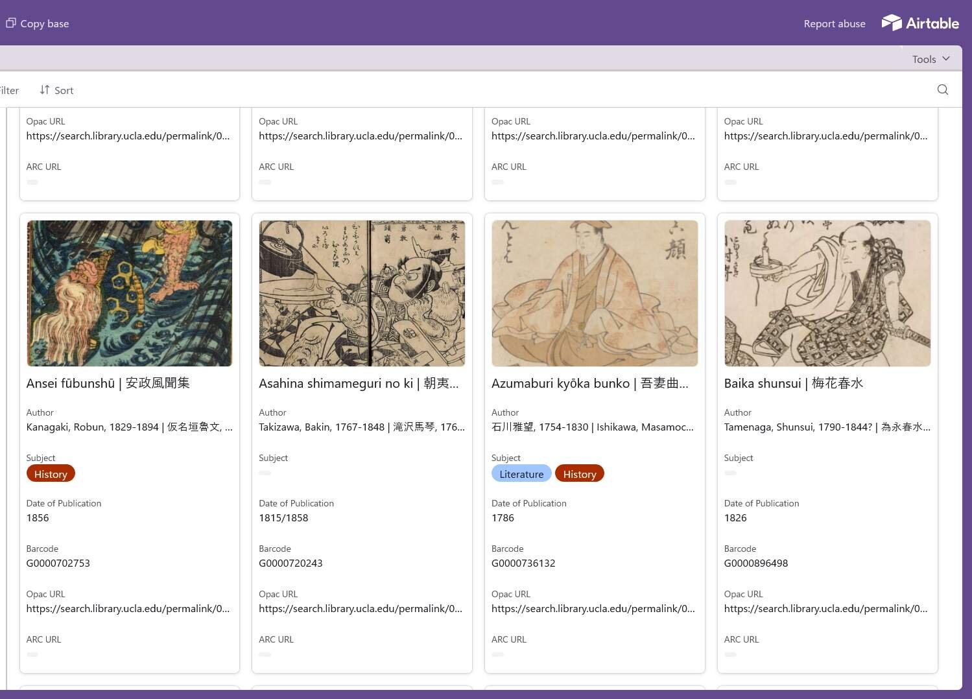The image size is (972, 699).
Task: Open Opac URL for barcode G0000702753
Action: (128, 609)
